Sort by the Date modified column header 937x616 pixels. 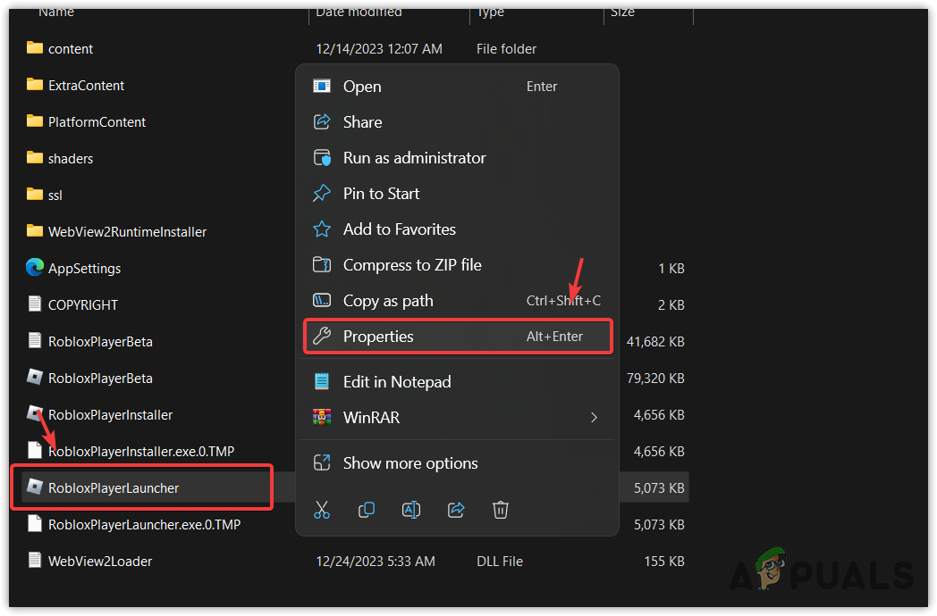[359, 12]
